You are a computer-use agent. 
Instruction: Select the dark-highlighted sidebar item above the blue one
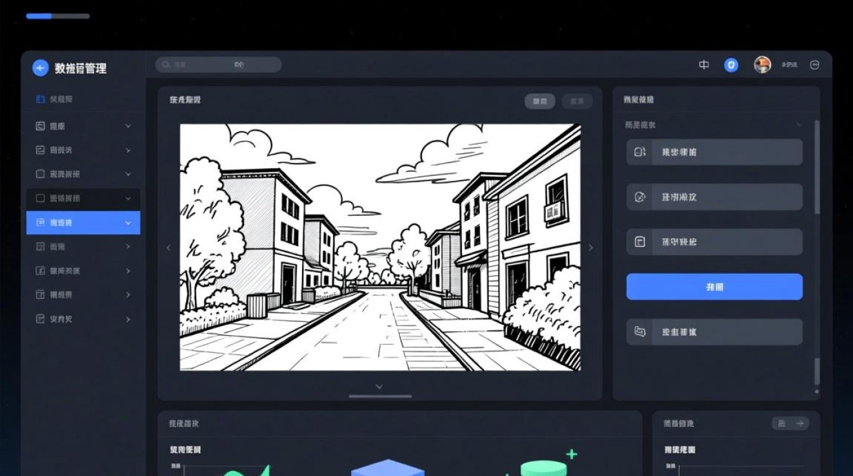pyautogui.click(x=83, y=199)
